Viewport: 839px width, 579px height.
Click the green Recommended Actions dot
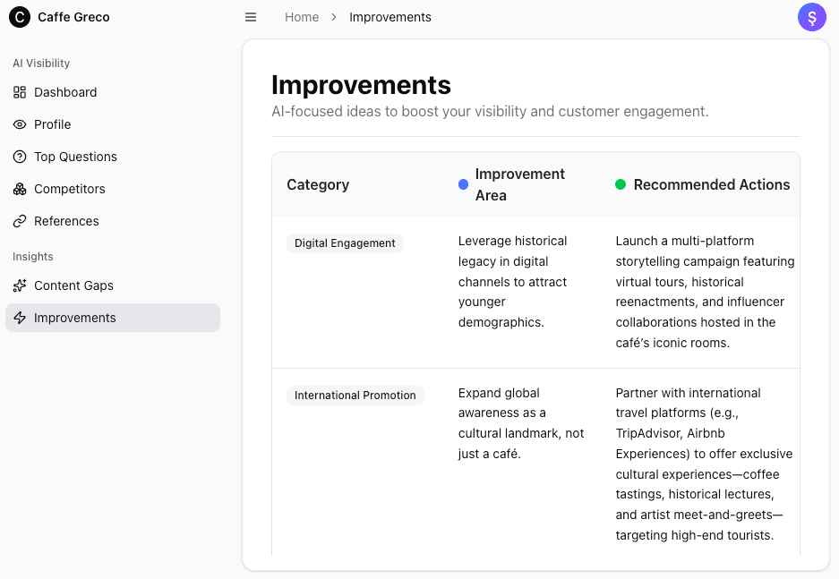click(621, 184)
